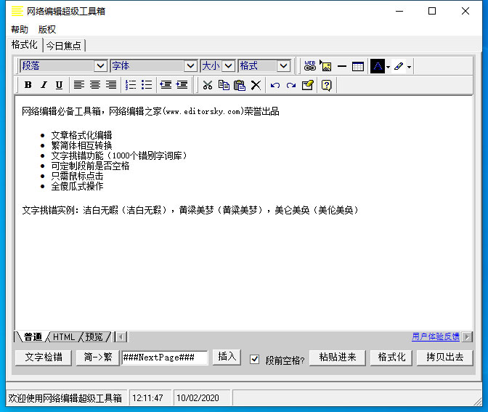Click the 拷贝出去 button
Viewport: 488px width, 412px height.
coord(444,358)
